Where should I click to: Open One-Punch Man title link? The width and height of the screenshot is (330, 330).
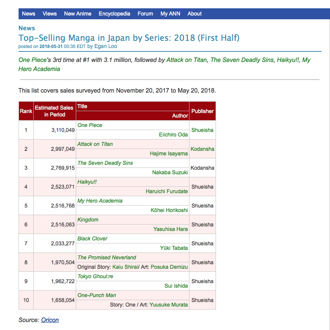(97, 296)
